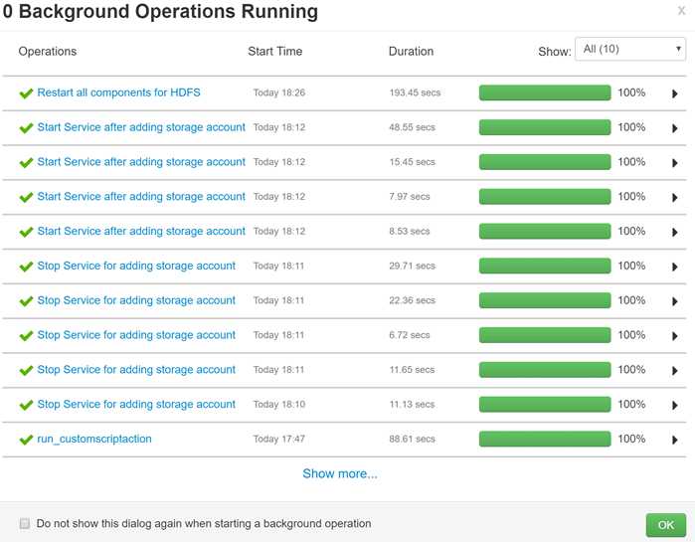Open Stop Service for adding storage account lasting 11.65 secs

point(136,369)
